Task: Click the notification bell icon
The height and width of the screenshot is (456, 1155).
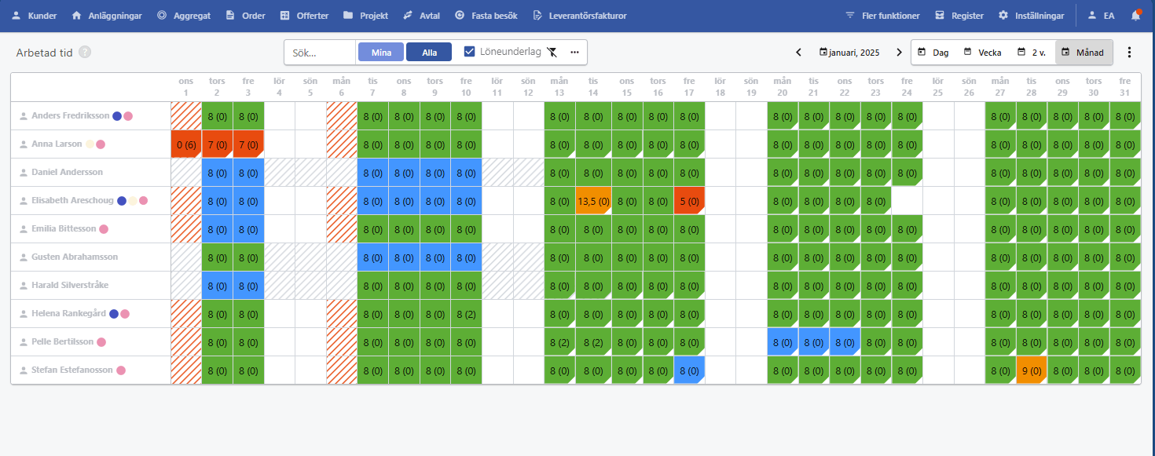Action: pos(1136,15)
